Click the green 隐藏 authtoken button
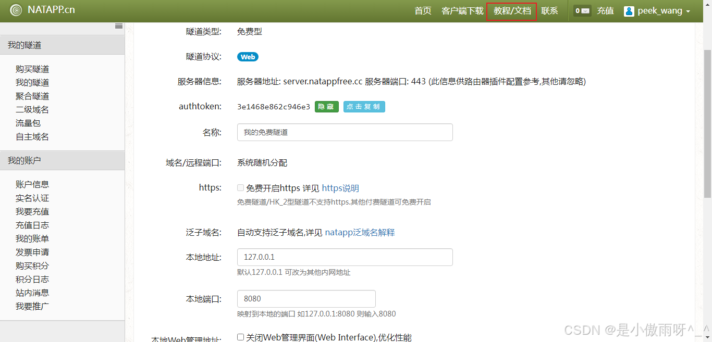This screenshot has height=342, width=712. (327, 107)
